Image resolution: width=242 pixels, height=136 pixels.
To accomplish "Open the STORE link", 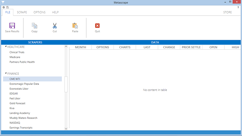I will (x=227, y=12).
